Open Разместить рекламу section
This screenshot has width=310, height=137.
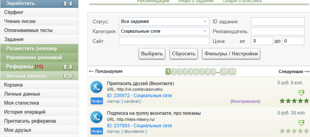point(39,49)
